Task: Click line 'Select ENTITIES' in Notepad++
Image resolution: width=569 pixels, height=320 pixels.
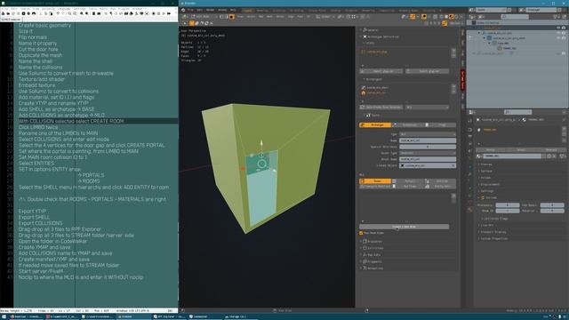Action: [x=36, y=164]
